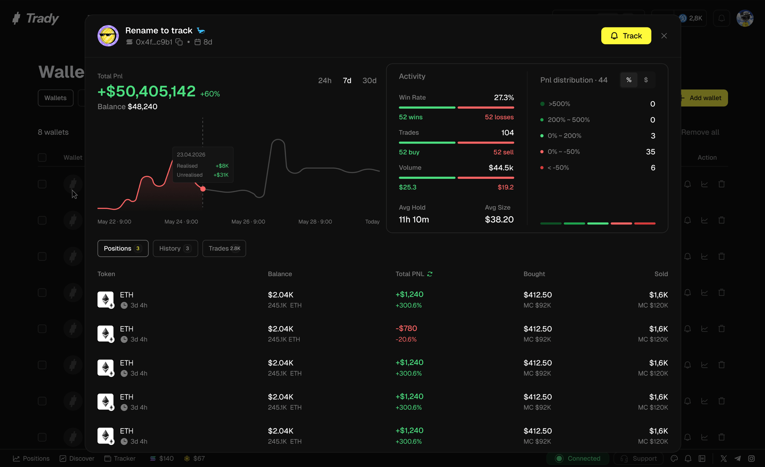Click chart icon on last background wallet row
Viewport: 765px width, 467px height.
click(x=704, y=437)
